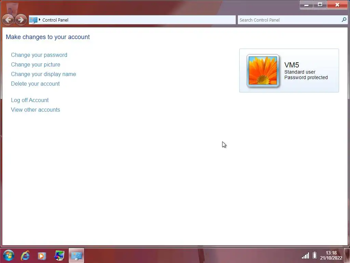The image size is (350, 263).
Task: Open the Windows Start menu orb
Action: click(9, 255)
